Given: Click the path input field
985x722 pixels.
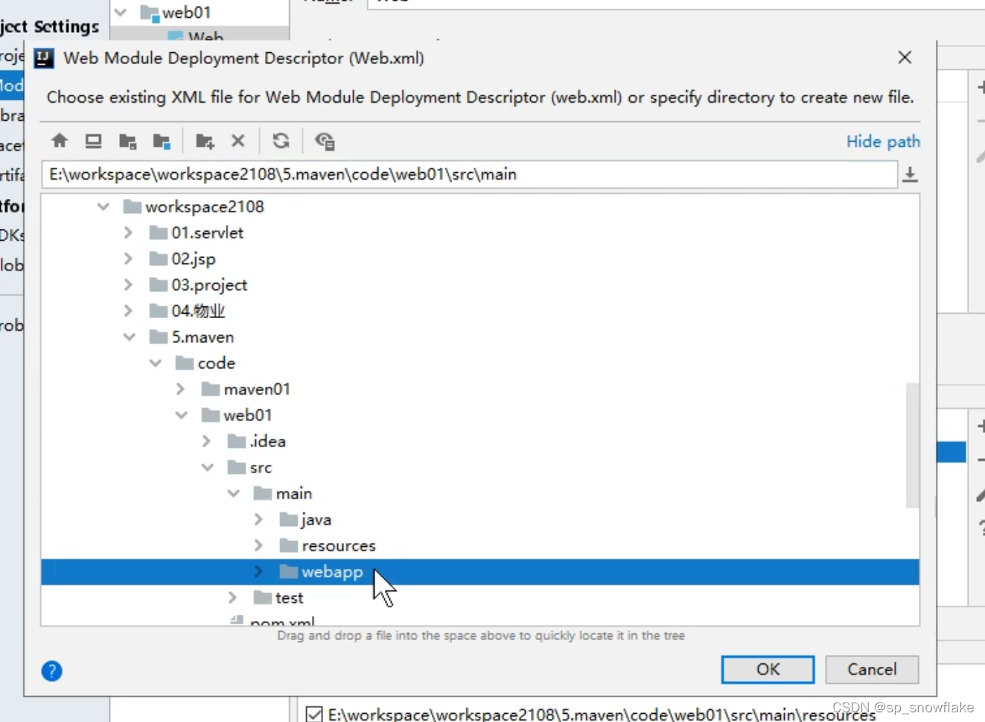Looking at the screenshot, I should (470, 174).
